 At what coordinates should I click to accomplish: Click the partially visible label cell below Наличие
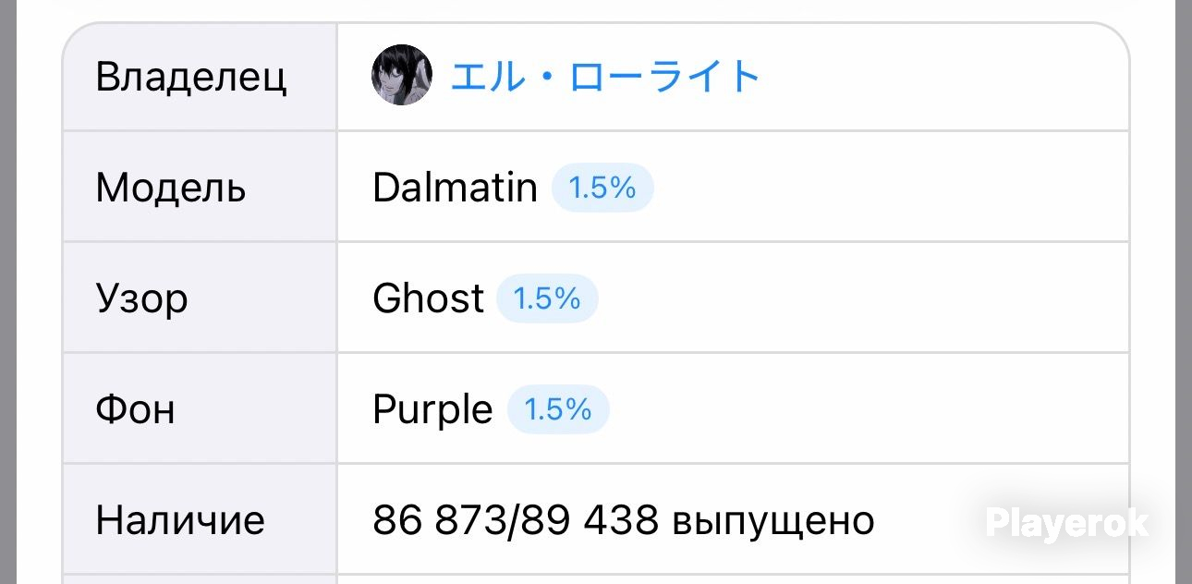(x=200, y=579)
